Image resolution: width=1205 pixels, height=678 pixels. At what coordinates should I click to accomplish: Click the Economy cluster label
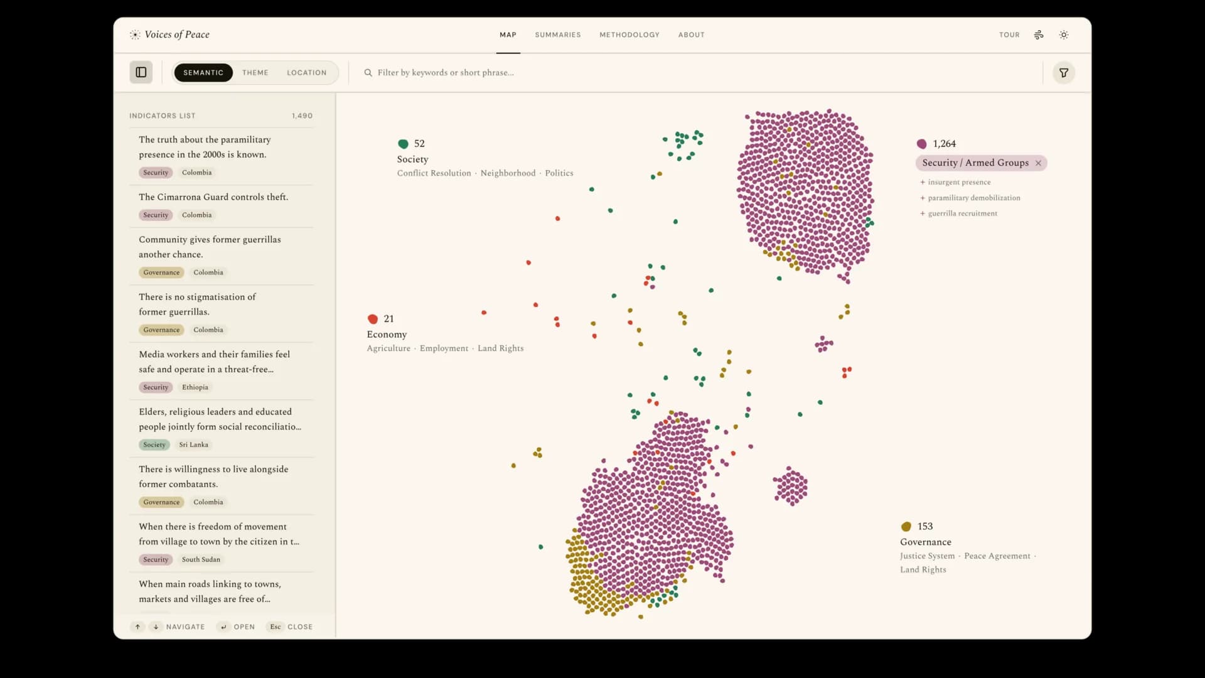click(x=387, y=335)
